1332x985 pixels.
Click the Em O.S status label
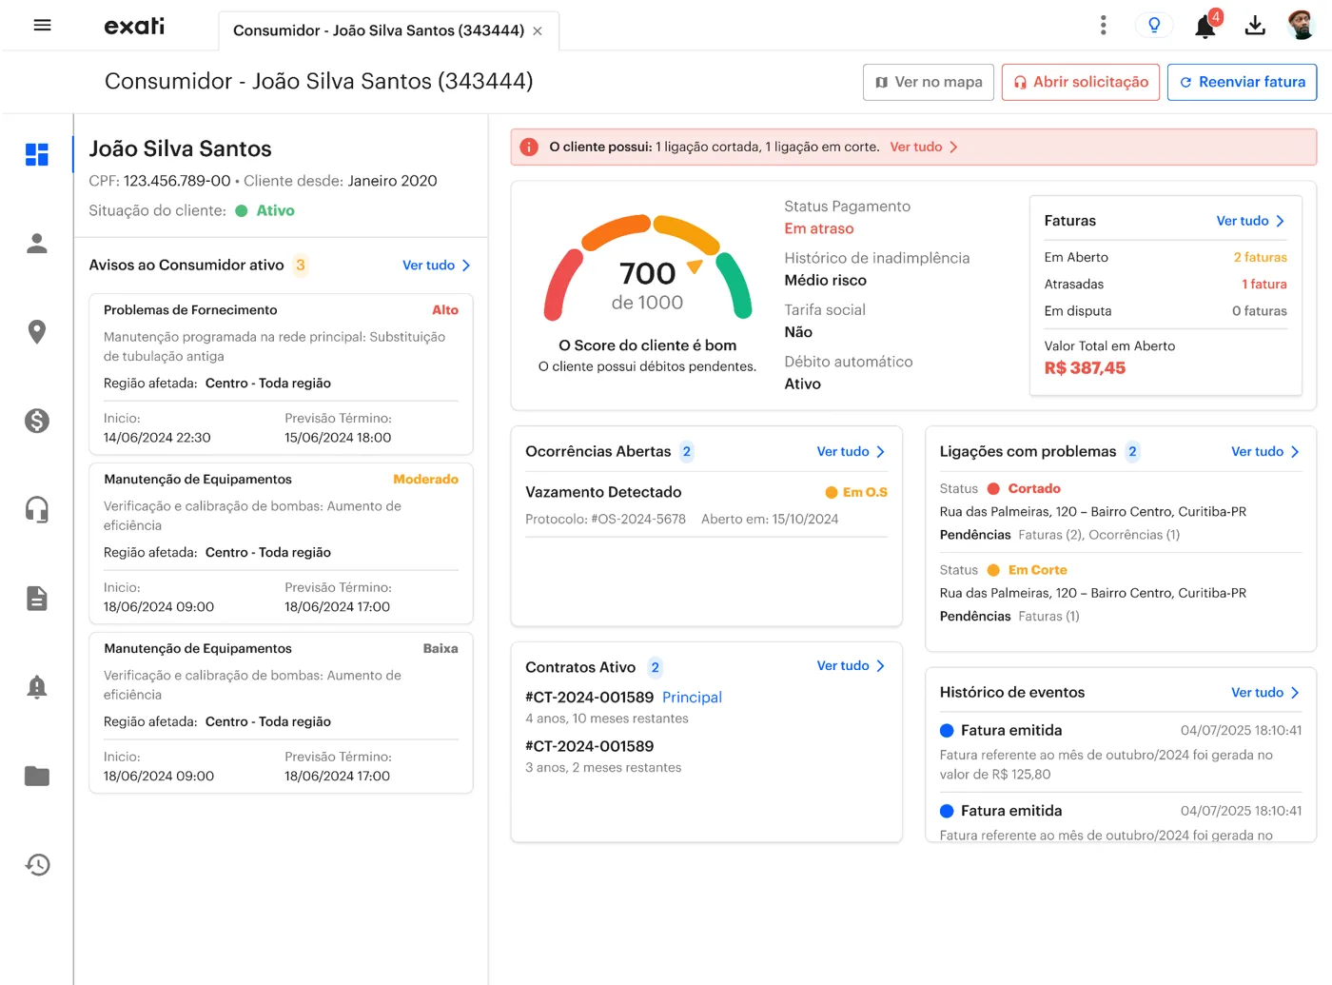coord(855,492)
